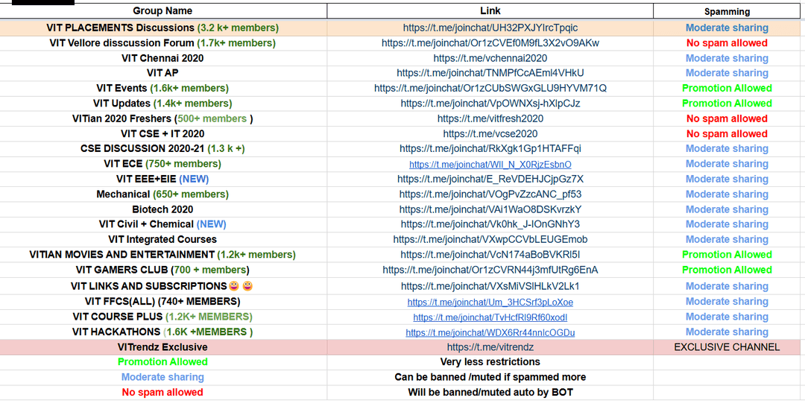Select Promotion Allowed in VIT GAMERS CLUB row
Image resolution: width=805 pixels, height=415 pixels.
point(727,270)
